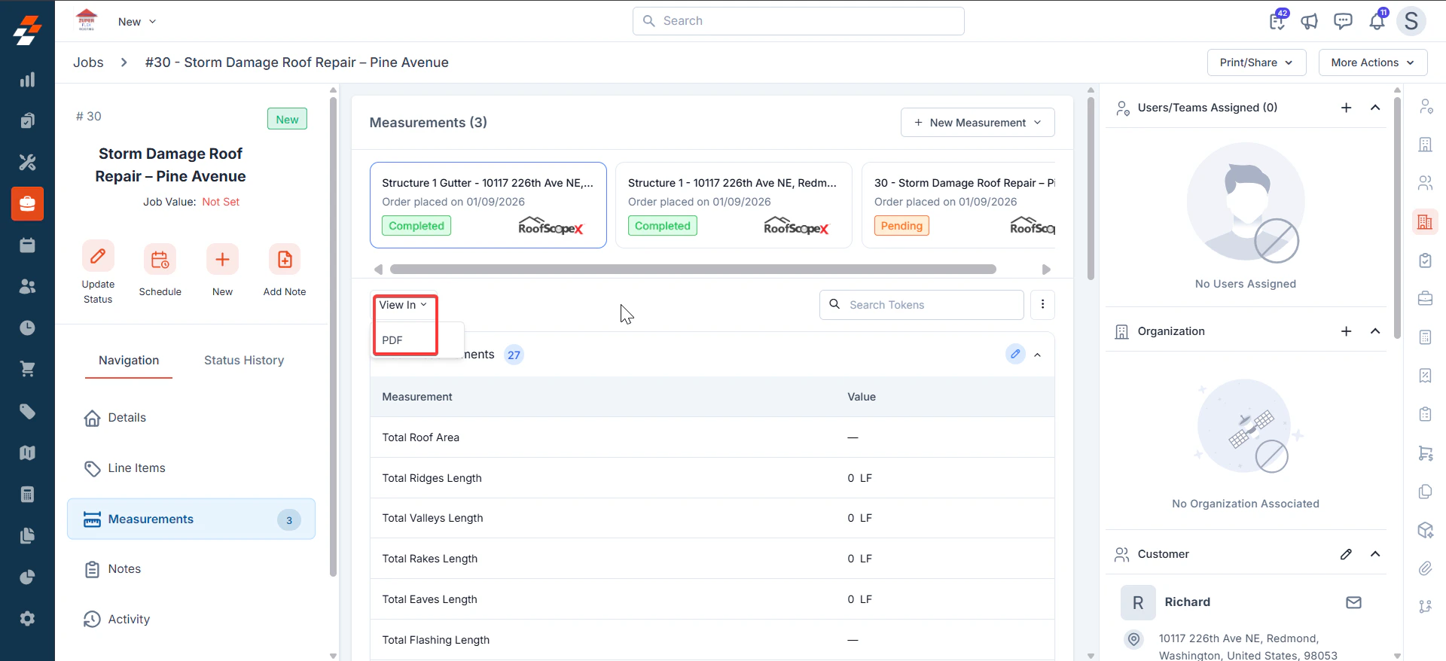Select the Pending 30 - Storm Damage measurement card
Viewport: 1446px width, 661px height.
click(959, 205)
